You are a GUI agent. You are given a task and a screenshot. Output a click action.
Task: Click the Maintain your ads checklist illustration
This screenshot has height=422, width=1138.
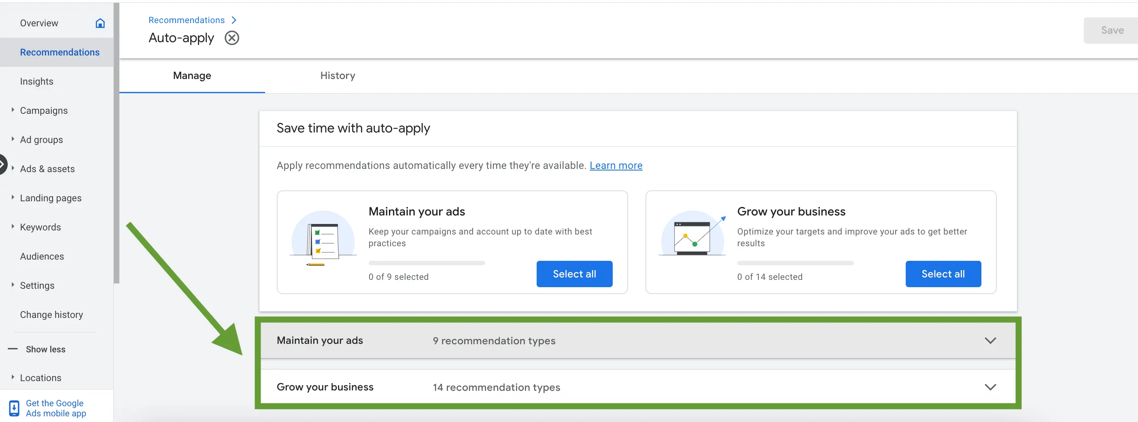pos(323,239)
